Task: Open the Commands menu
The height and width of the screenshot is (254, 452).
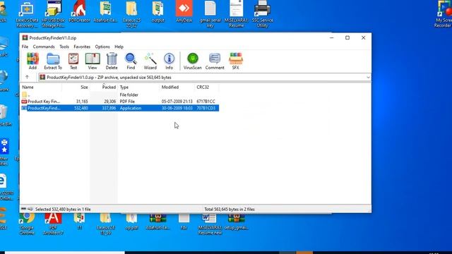Action: (44, 47)
